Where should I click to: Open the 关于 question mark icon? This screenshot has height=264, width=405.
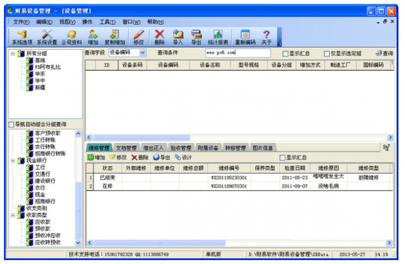[267, 37]
